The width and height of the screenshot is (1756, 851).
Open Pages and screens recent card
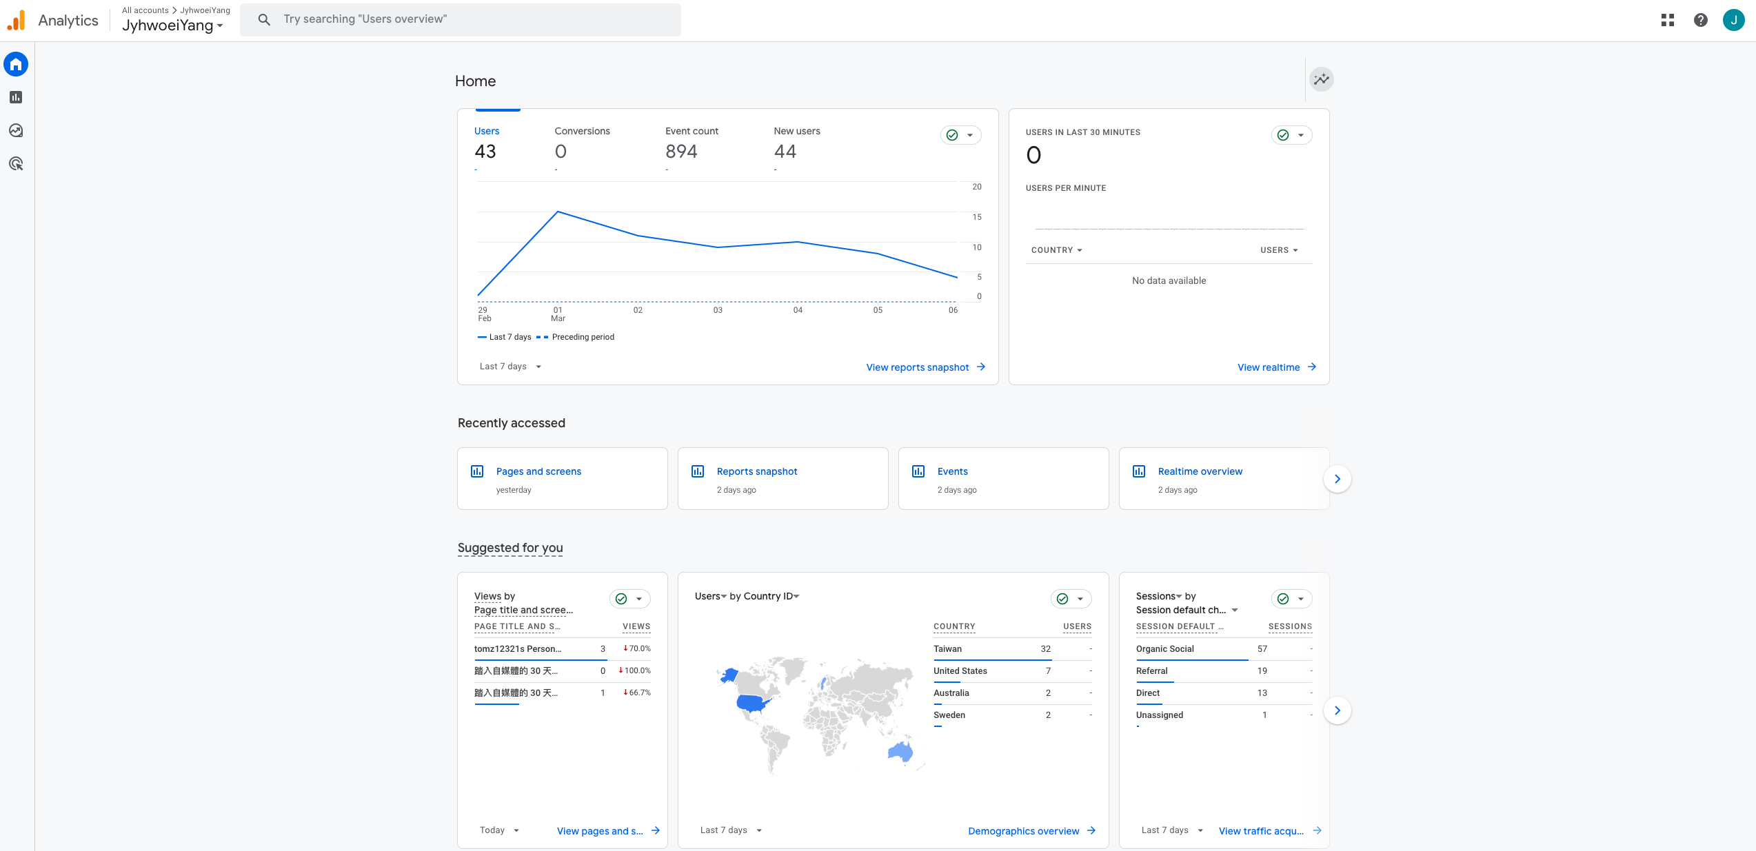[x=563, y=479]
